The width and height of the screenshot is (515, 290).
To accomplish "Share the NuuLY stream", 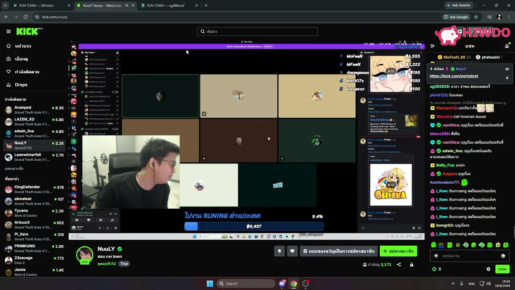I will click(399, 265).
